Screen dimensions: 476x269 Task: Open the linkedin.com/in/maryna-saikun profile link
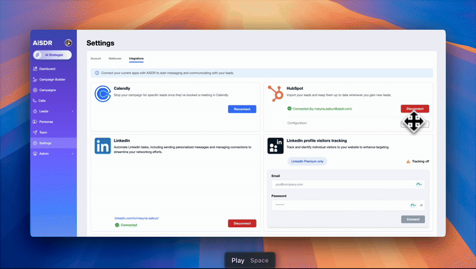pyautogui.click(x=136, y=218)
